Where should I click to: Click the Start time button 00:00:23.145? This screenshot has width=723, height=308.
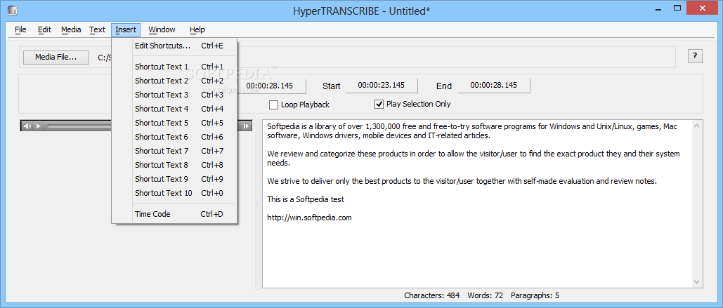(x=382, y=85)
